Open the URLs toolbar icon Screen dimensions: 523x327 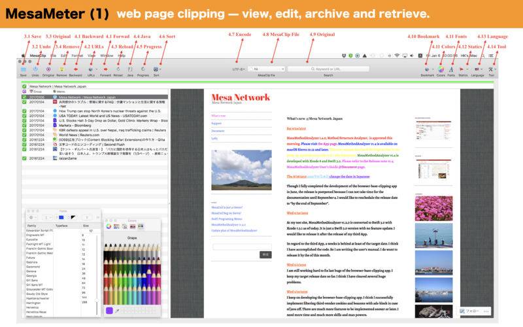(x=91, y=69)
